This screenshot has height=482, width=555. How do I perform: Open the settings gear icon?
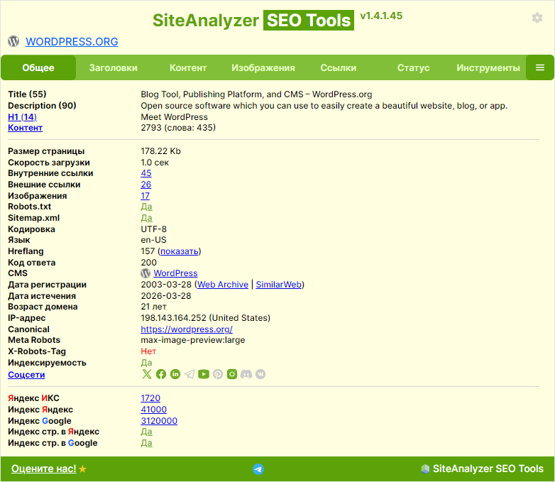pyautogui.click(x=537, y=18)
